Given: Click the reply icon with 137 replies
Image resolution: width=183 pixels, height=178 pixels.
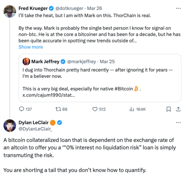Looking at the screenshot, I should pyautogui.click(x=22, y=109).
